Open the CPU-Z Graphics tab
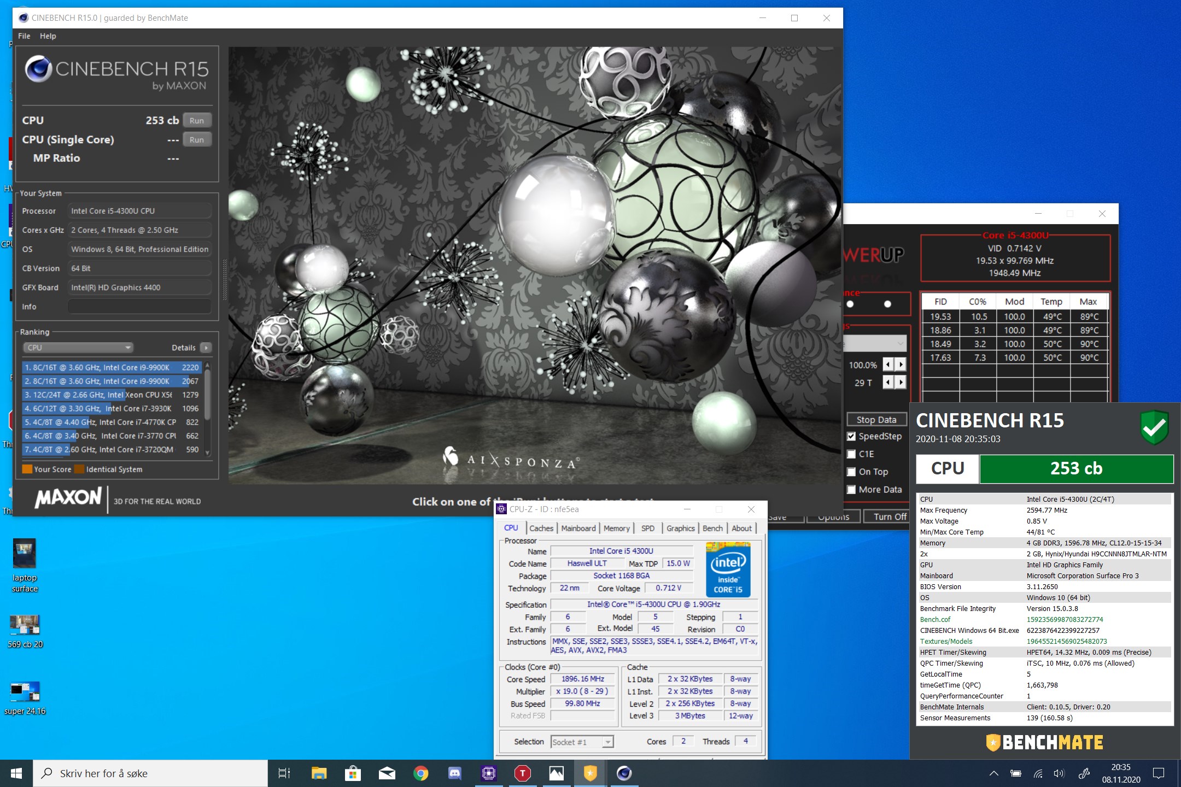1181x787 pixels. click(681, 528)
